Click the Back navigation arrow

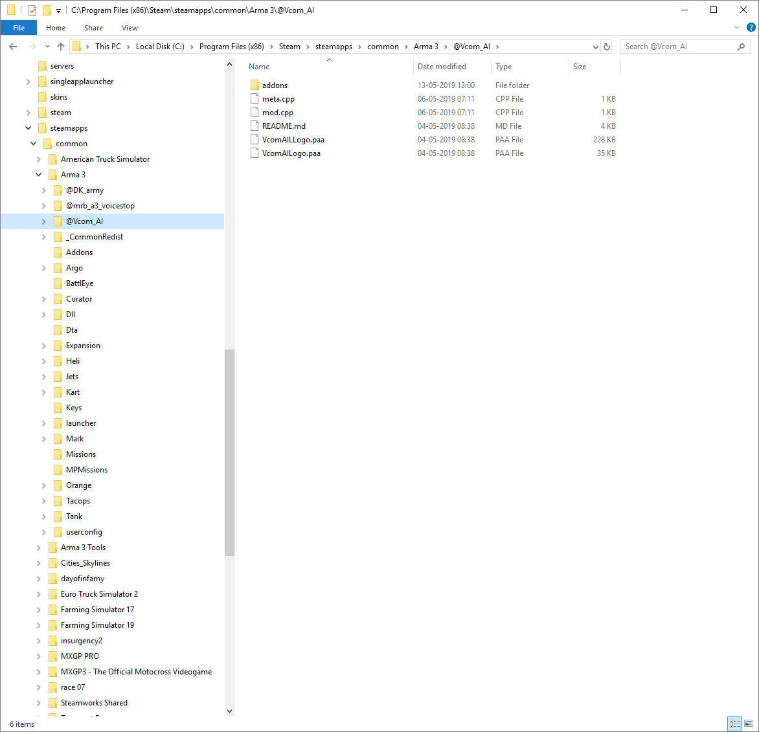click(x=13, y=47)
